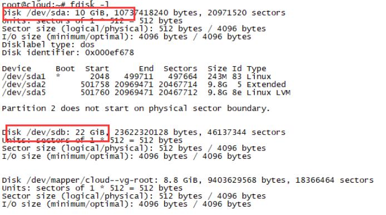Image resolution: width=386 pixels, height=215 pixels.
Task: Click the fdisk -l command prompt line
Action: (56, 4)
